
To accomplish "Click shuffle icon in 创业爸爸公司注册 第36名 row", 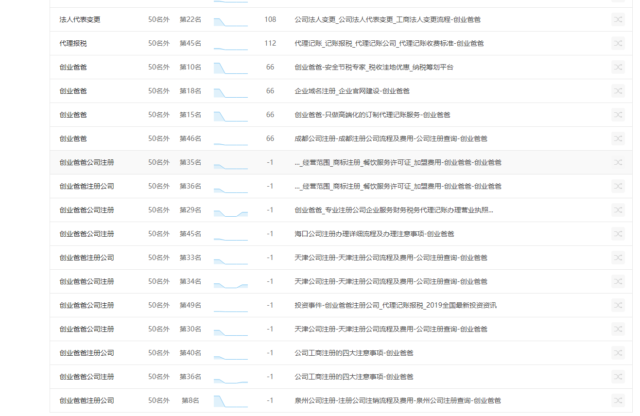I will pos(618,377).
